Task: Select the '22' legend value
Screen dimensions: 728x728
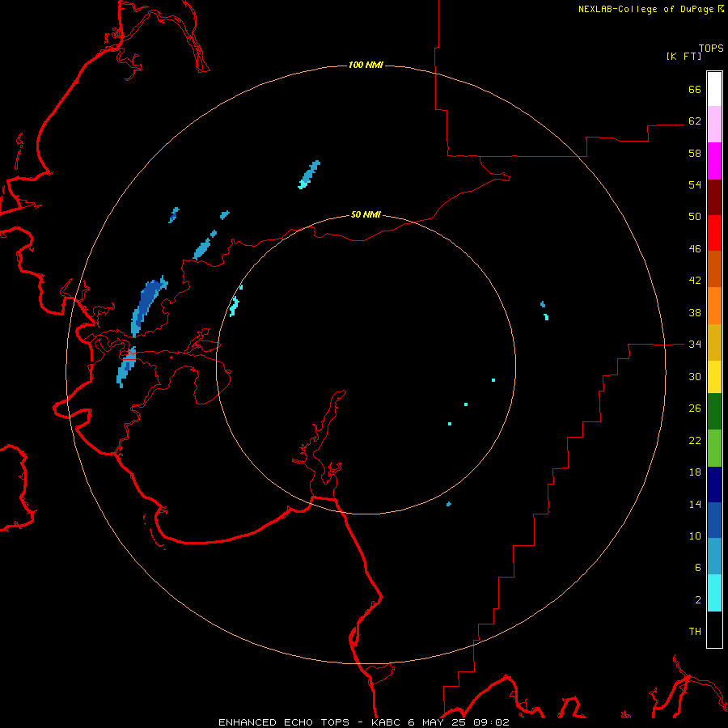Action: point(695,440)
